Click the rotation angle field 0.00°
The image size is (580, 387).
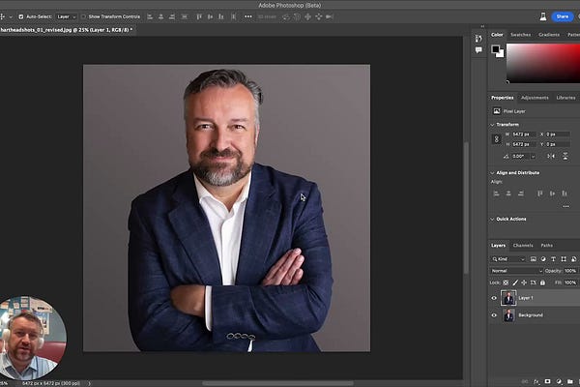[521, 157]
